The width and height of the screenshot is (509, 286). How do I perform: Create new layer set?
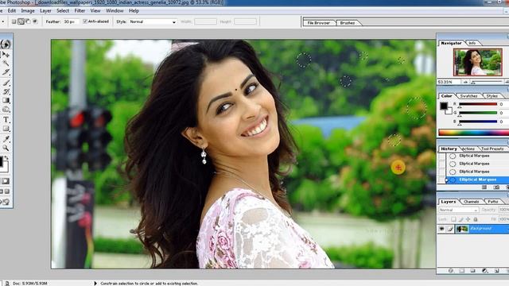click(472, 270)
